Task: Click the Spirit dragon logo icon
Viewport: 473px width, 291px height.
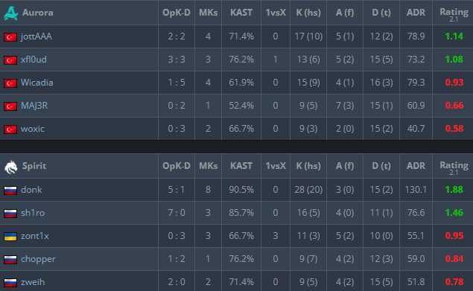Action: click(11, 167)
